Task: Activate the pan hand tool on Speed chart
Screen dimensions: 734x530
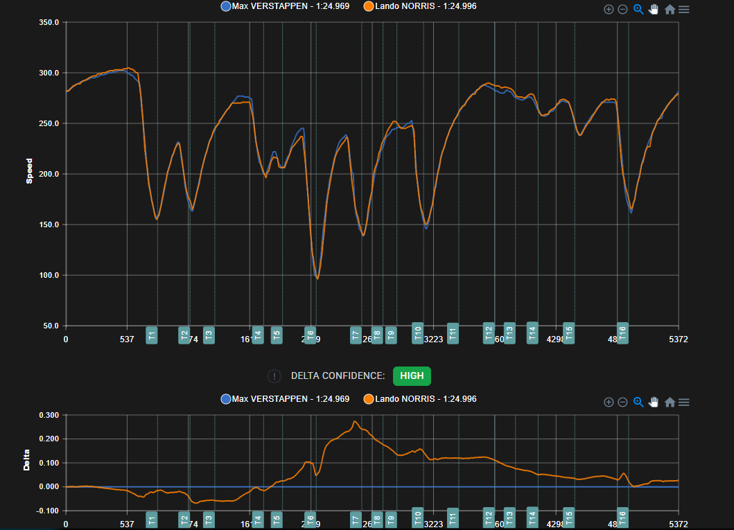Action: pyautogui.click(x=653, y=10)
